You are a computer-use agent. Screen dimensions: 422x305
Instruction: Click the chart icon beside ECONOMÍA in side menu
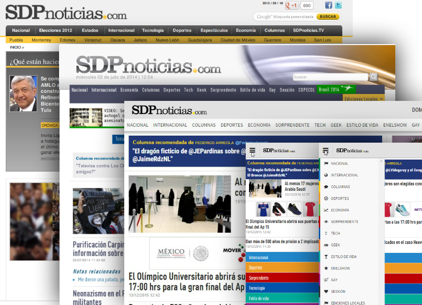[326, 210]
